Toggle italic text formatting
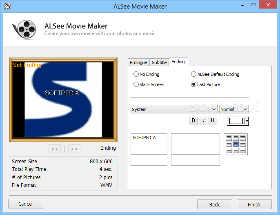Viewport: 280px width, 215px height. [x=203, y=121]
